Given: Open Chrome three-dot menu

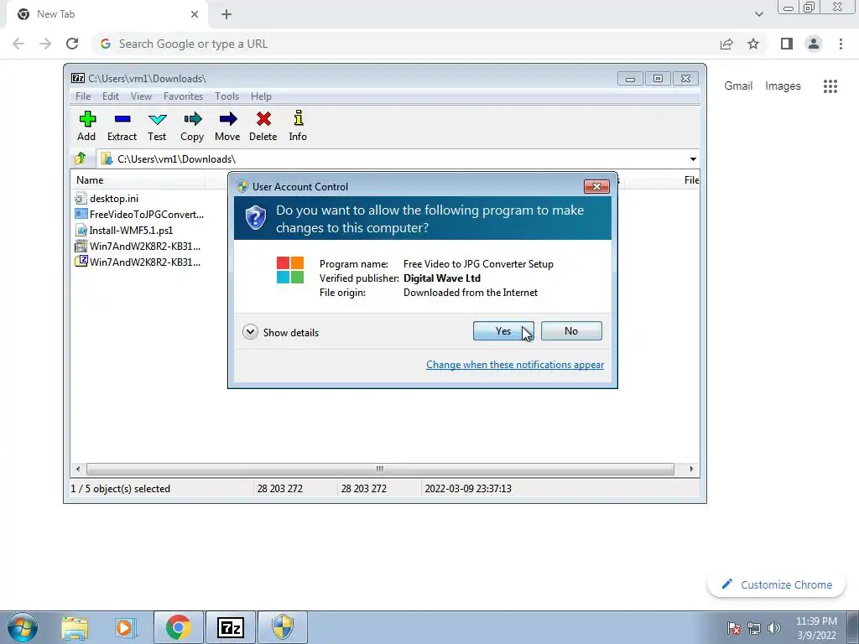Looking at the screenshot, I should [x=841, y=44].
